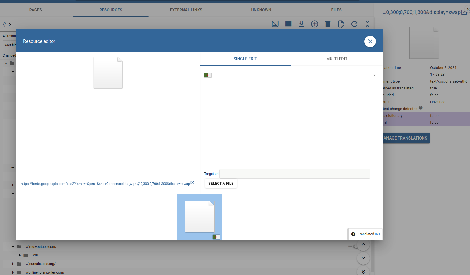Click the Translated 0/1 info indicator
Viewport: 470px width, 275px height.
click(x=365, y=234)
